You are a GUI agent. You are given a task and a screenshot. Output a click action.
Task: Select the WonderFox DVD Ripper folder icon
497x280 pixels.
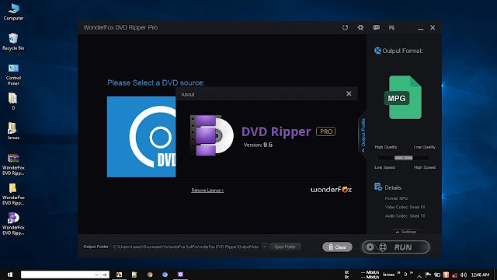(13, 194)
